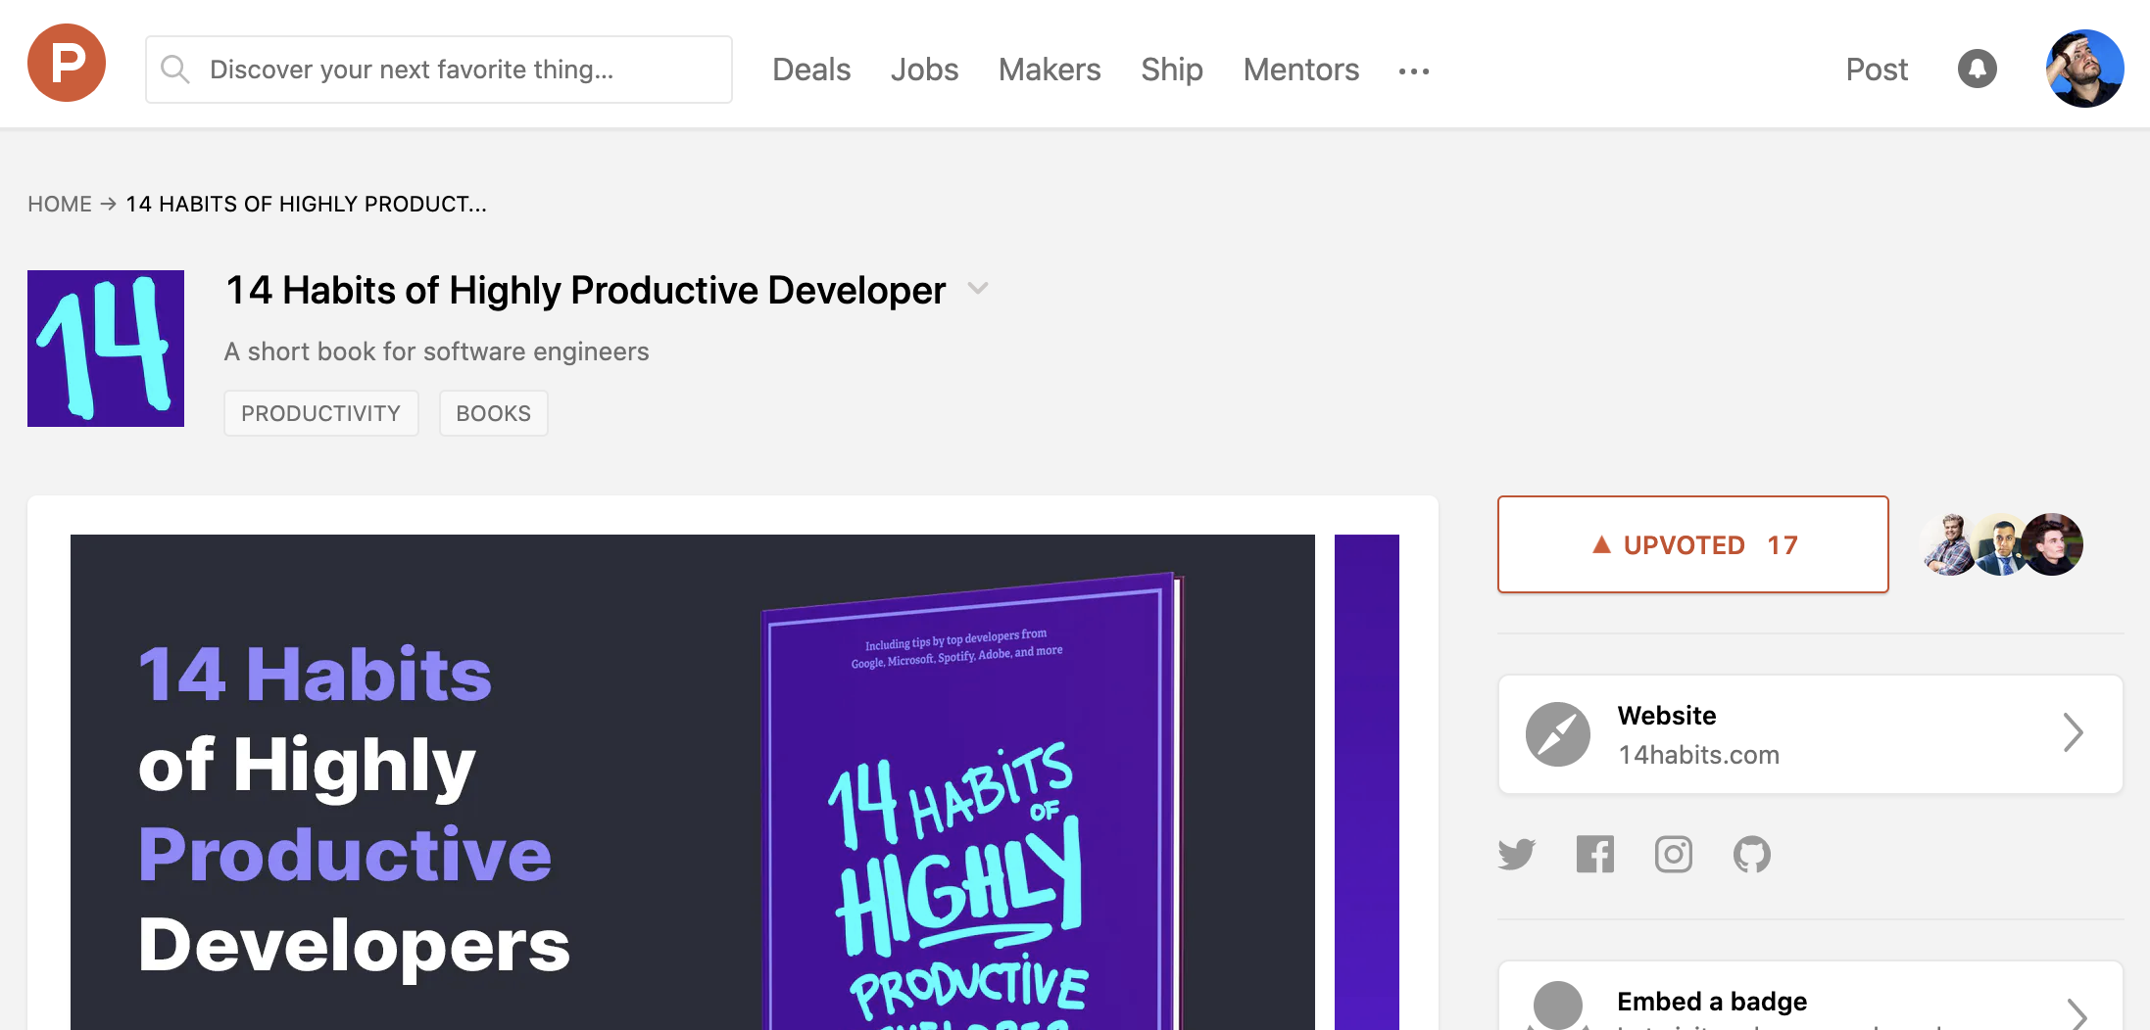The image size is (2150, 1030).
Task: Open the Mentors page
Action: (1301, 70)
